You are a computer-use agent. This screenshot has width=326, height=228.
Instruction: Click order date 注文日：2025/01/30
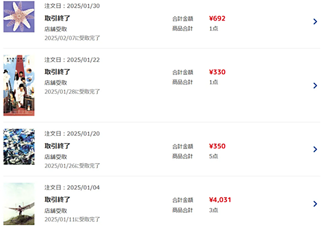click(72, 6)
